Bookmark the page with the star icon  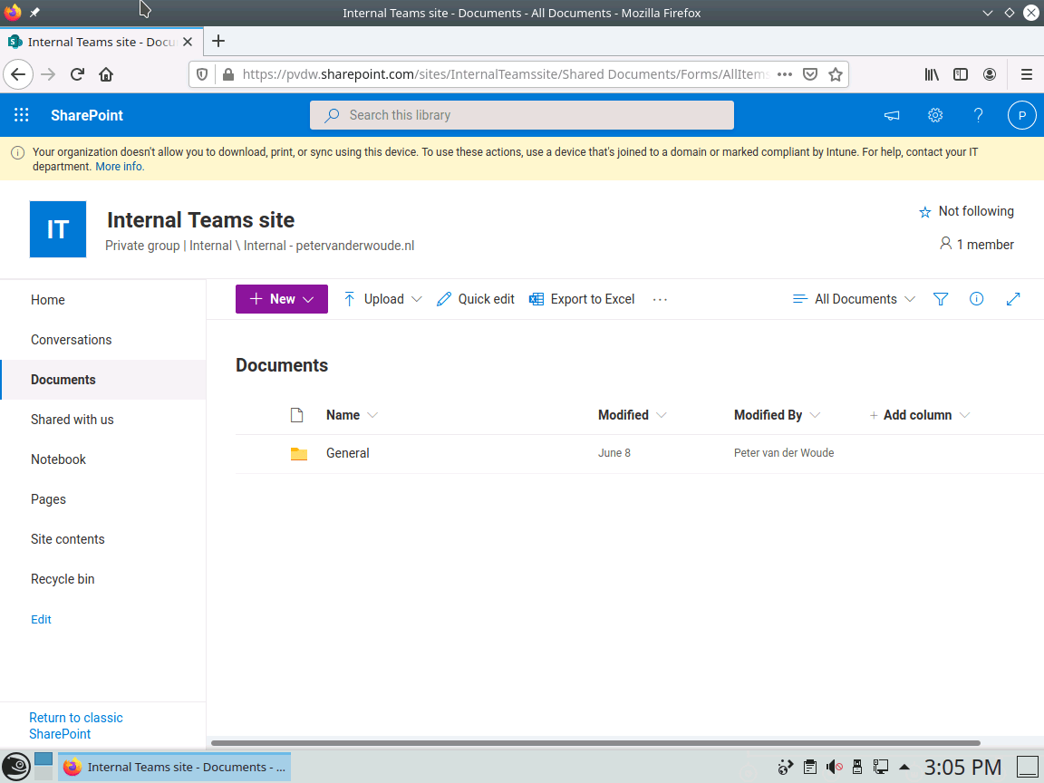tap(835, 73)
